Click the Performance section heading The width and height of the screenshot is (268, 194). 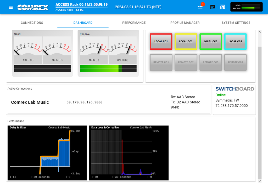click(16, 121)
